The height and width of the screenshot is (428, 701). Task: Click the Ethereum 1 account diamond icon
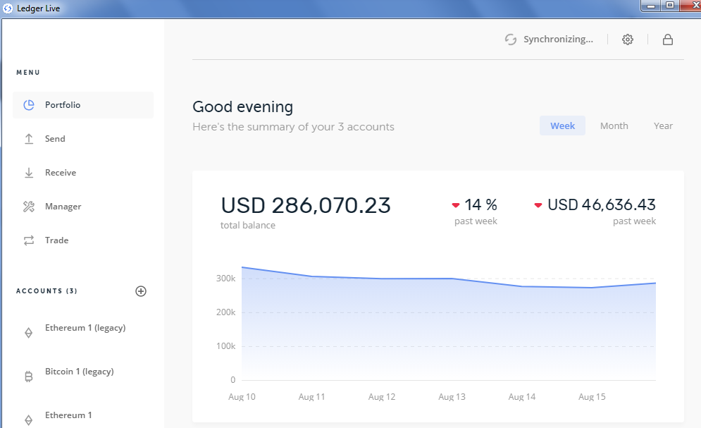pos(29,420)
